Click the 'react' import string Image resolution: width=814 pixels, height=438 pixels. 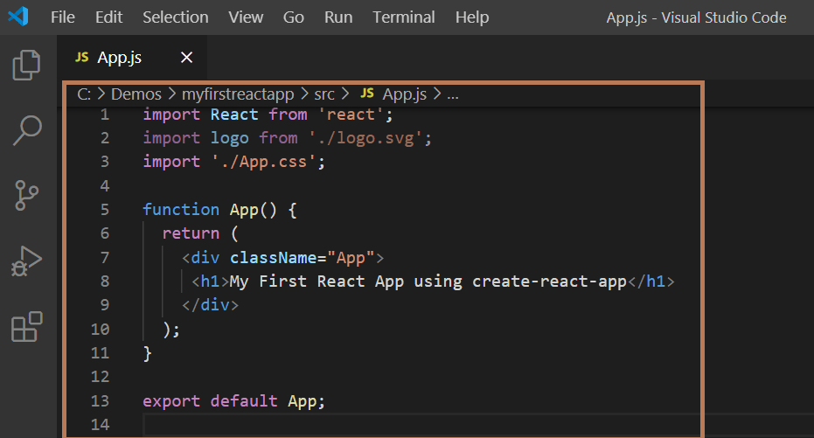tap(351, 115)
